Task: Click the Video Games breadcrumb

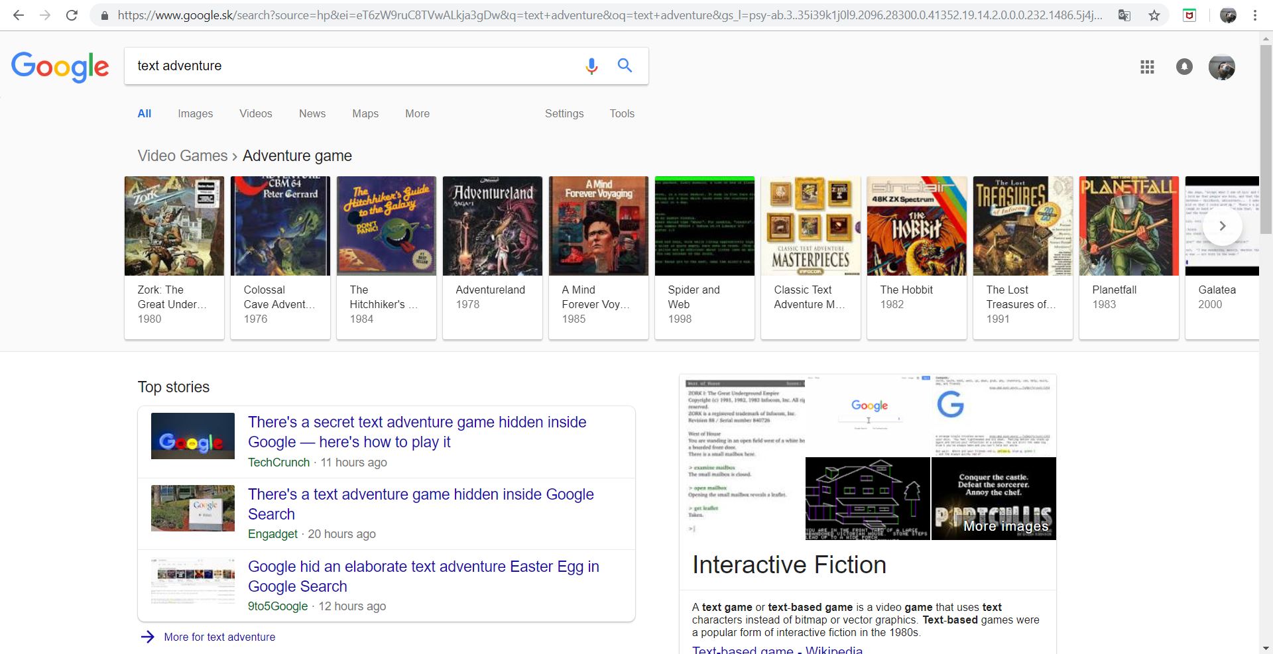Action: click(x=182, y=156)
